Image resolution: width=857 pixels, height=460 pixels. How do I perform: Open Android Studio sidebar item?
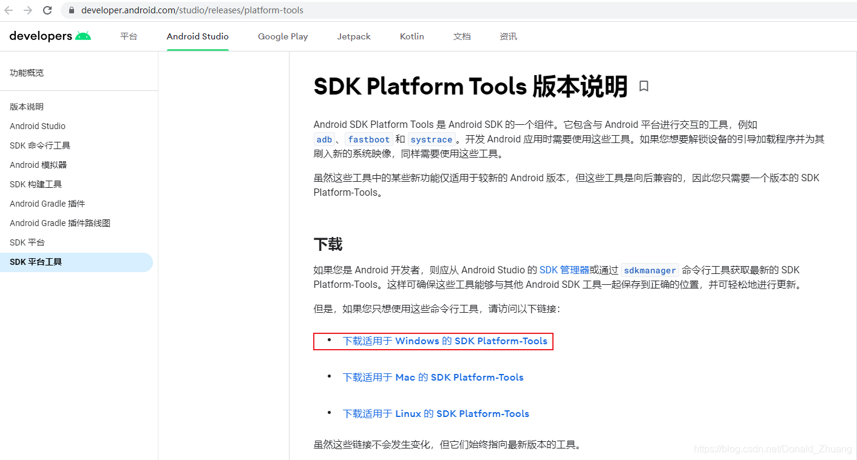[38, 126]
